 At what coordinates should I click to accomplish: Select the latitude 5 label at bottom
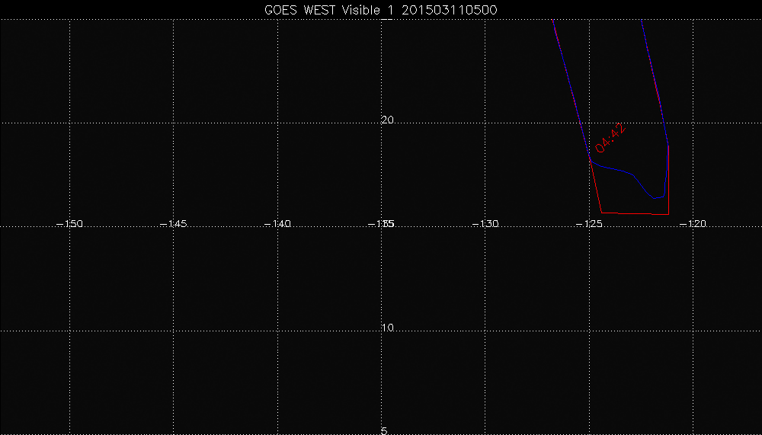point(384,430)
